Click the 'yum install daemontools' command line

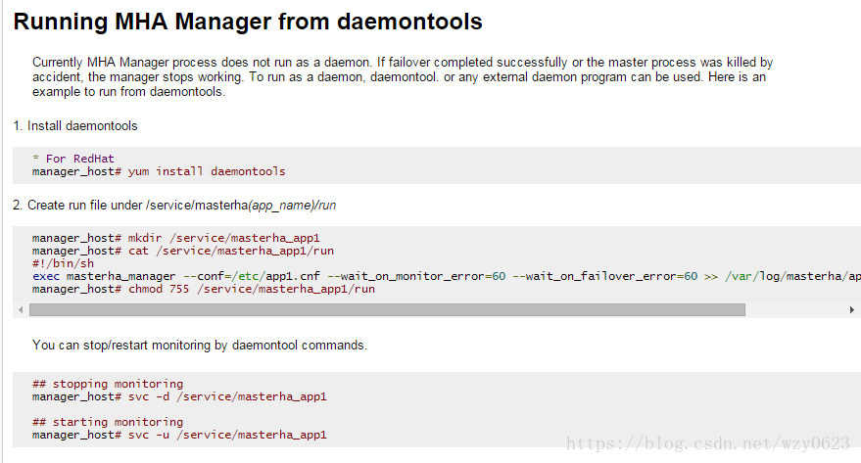159,171
